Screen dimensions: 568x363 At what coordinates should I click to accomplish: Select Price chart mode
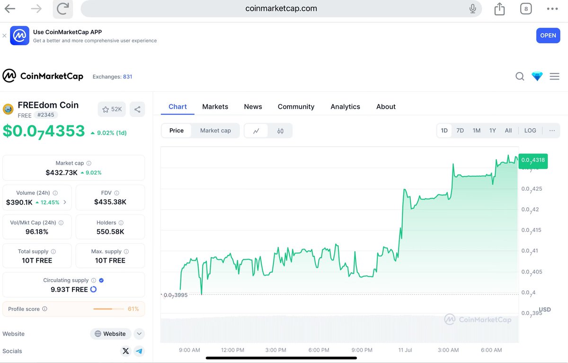tap(177, 131)
